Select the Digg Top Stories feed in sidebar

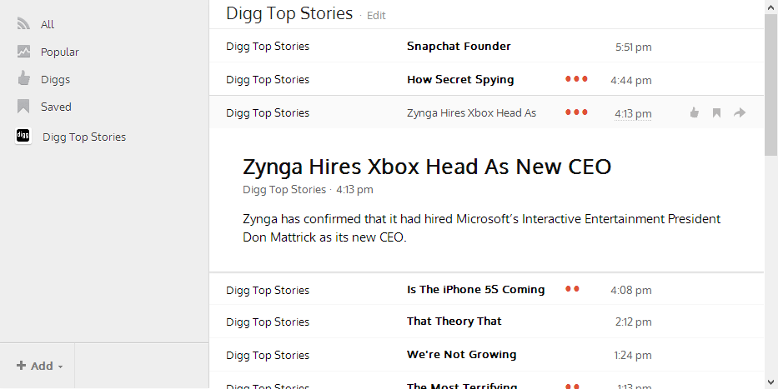tap(84, 137)
